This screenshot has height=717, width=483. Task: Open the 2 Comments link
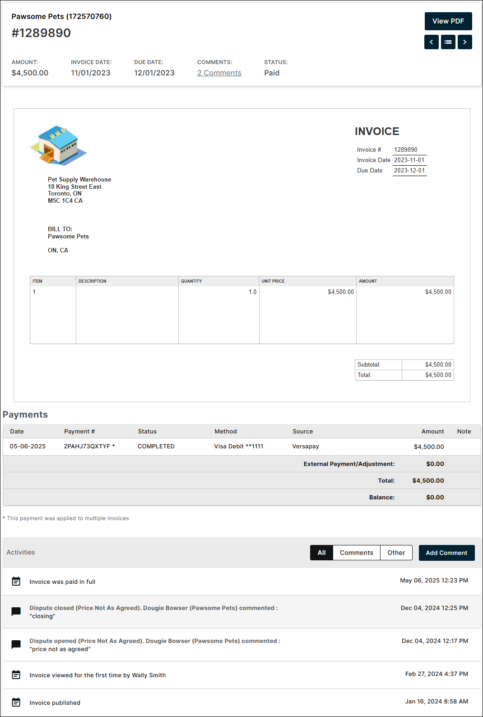point(219,73)
